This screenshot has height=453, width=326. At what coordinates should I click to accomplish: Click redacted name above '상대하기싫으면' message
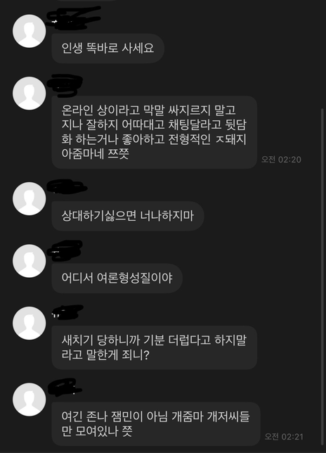pos(67,186)
